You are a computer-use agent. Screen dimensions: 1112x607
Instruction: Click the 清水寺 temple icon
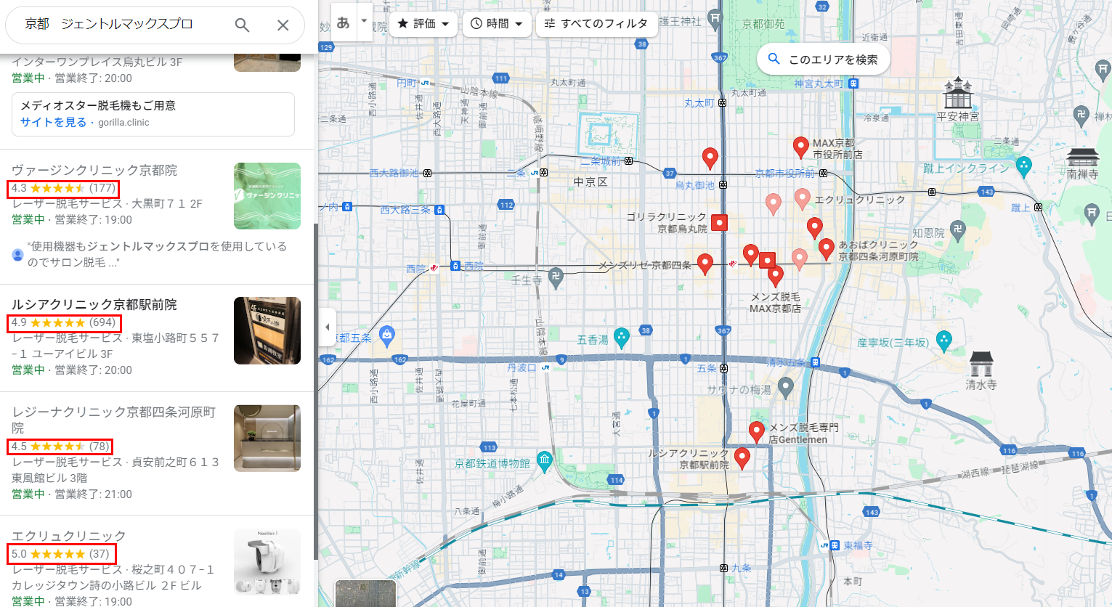[x=981, y=363]
